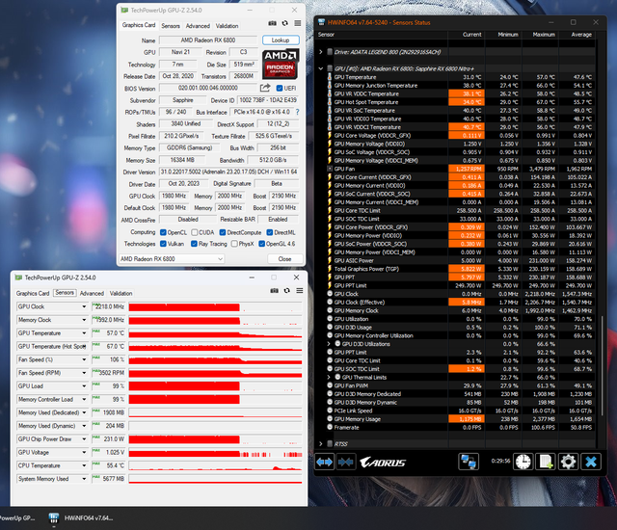The height and width of the screenshot is (530, 617).
Task: Open the hamburger menu in GPU-Z Sensors window
Action: tap(300, 291)
